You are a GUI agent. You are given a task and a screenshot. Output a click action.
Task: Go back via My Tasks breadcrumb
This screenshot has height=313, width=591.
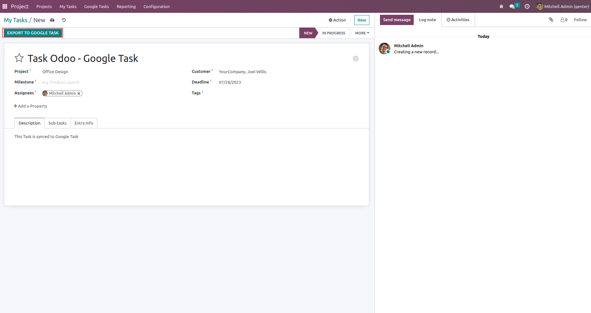(x=15, y=20)
